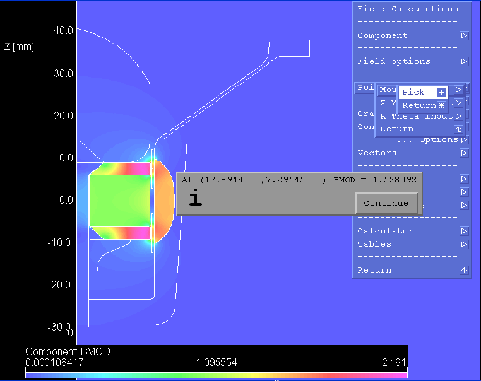Screen dimensions: 481x381
Task: Click the asterisk icon beside Return in the Pick submenu
Action: pos(441,105)
